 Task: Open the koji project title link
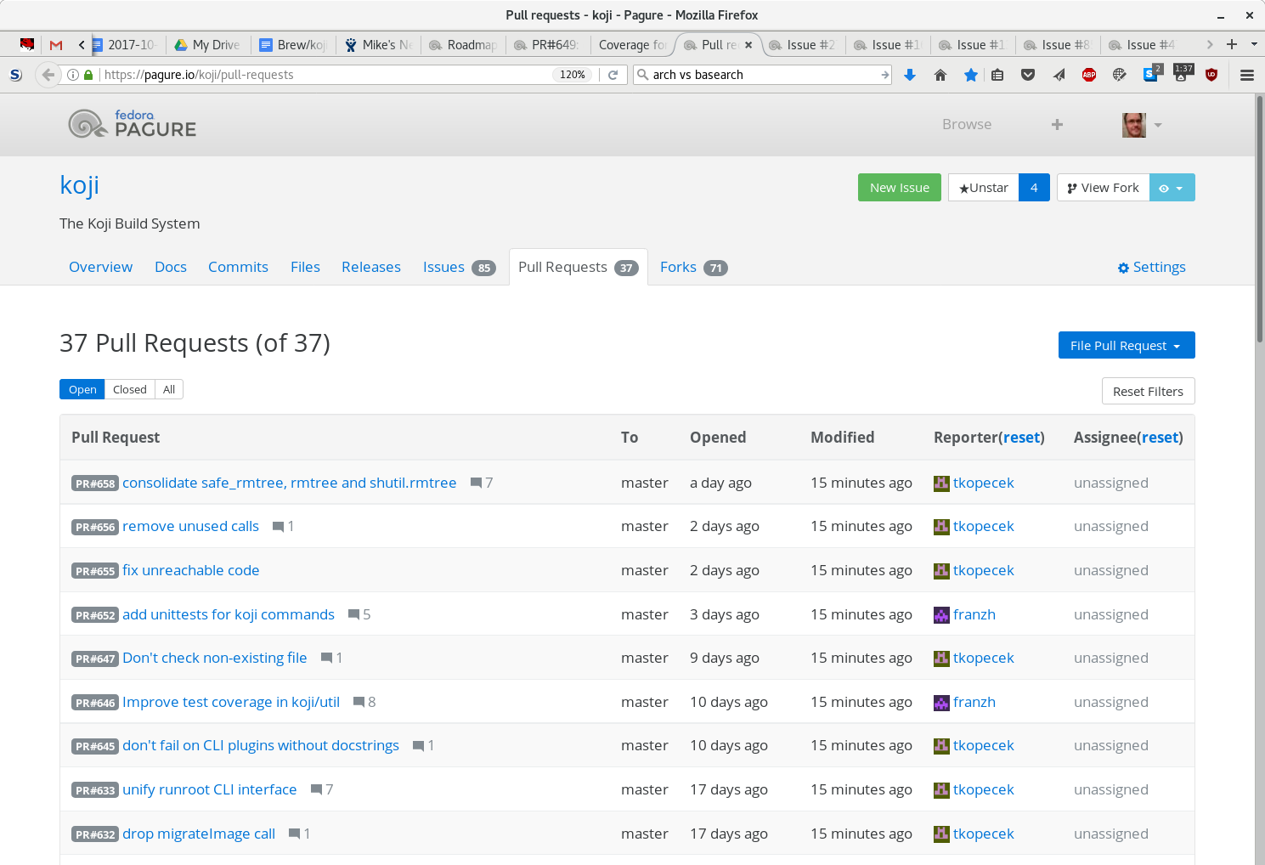pyautogui.click(x=80, y=185)
